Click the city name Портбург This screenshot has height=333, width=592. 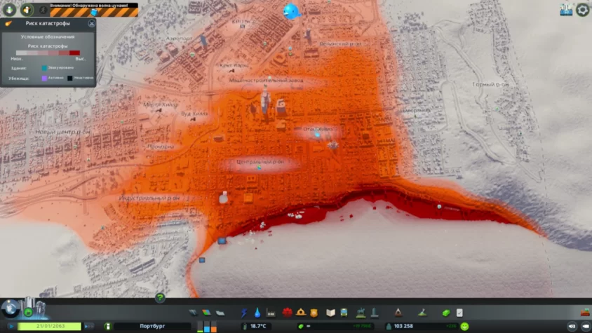(x=152, y=326)
